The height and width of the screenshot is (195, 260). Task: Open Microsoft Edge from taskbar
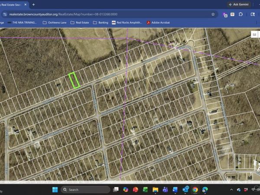[x=205, y=189]
